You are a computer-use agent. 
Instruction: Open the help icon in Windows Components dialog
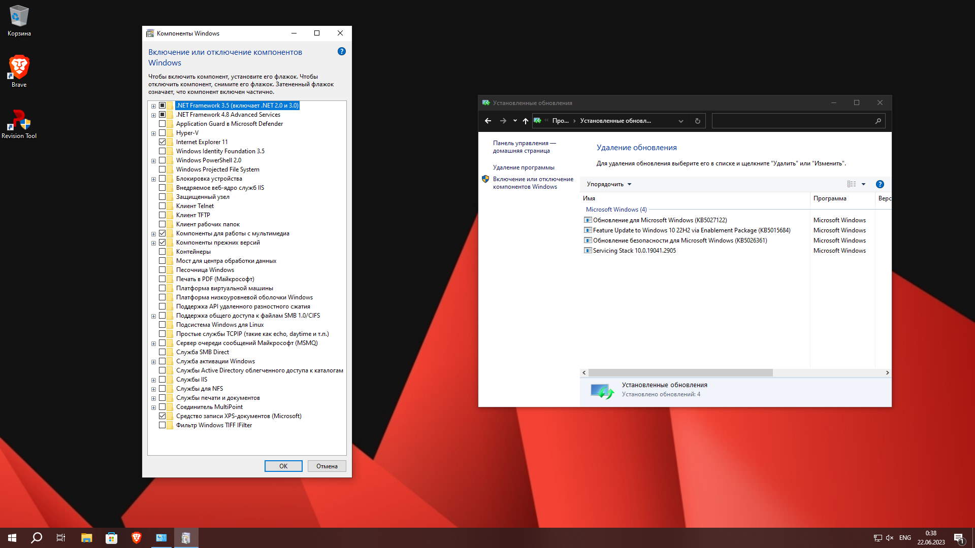342,51
